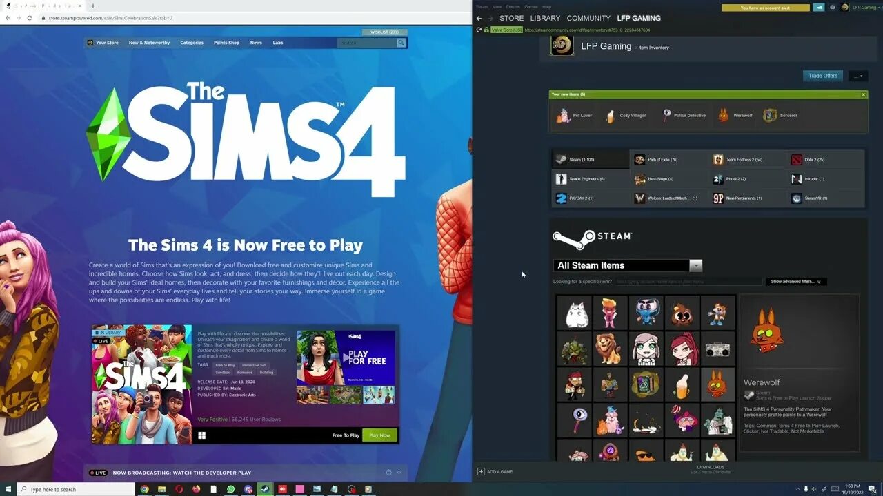Go to STORE in Steam client
This screenshot has width=883, height=496.
point(511,18)
